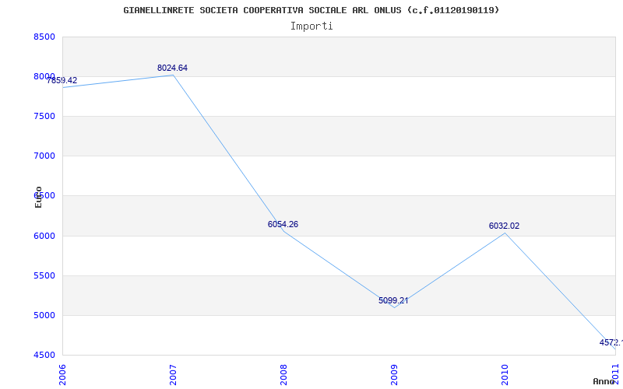This screenshot has height=389, width=623.
Task: Click the partially visible 4572 data label
Action: 611,342
